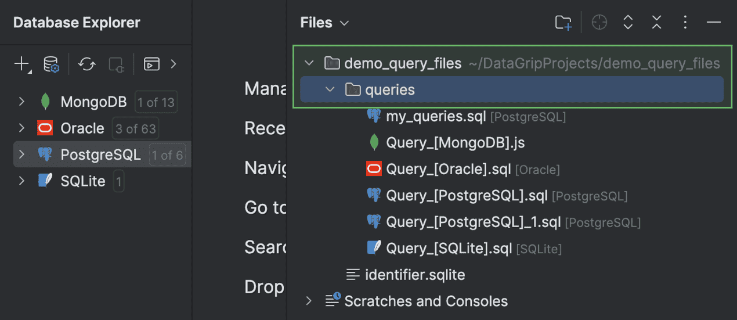Collapse the demo_query_files folder

309,63
